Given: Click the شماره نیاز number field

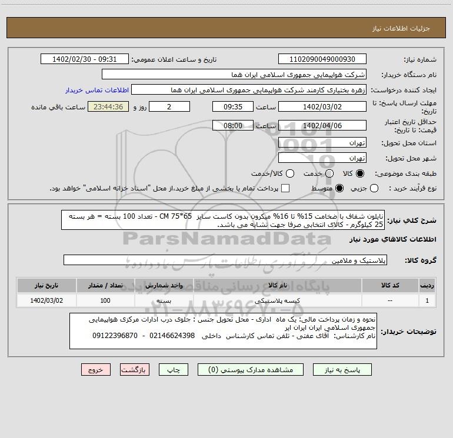Looking at the screenshot, I should [322, 60].
